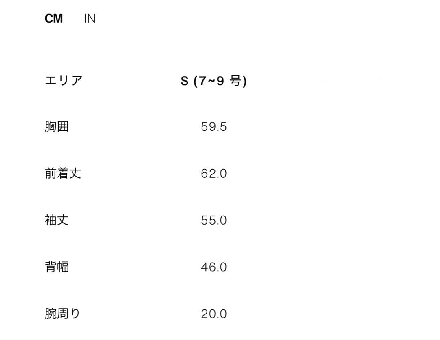The width and height of the screenshot is (440, 340).
Task: Click the S (7~9 号) size column header
Action: click(x=215, y=80)
